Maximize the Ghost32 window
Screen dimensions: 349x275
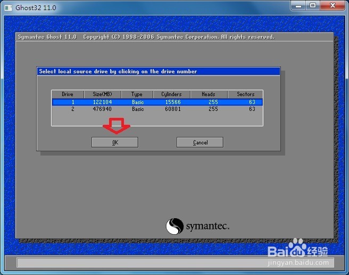[x=313, y=5]
